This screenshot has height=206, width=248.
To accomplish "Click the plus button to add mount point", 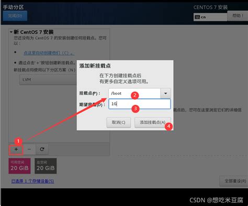I will pos(16,150).
